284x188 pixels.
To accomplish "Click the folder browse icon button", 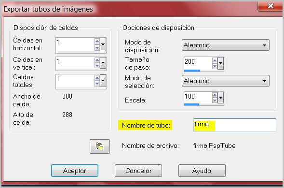I will pos(100,146).
